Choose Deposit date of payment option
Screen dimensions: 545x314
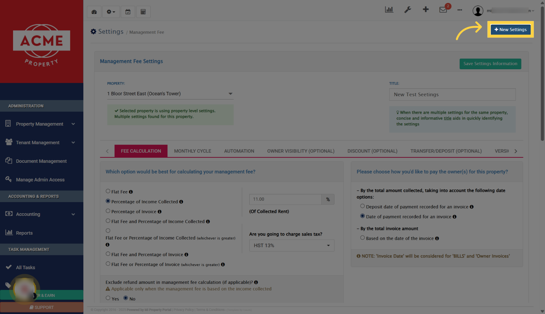[362, 206]
